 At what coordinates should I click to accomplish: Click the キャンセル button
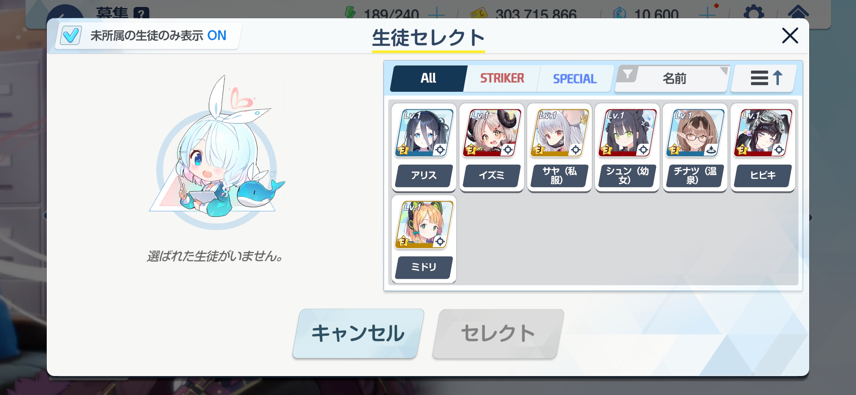[358, 334]
